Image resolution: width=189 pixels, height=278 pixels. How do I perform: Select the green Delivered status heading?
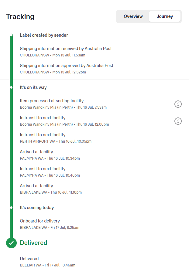point(33,243)
